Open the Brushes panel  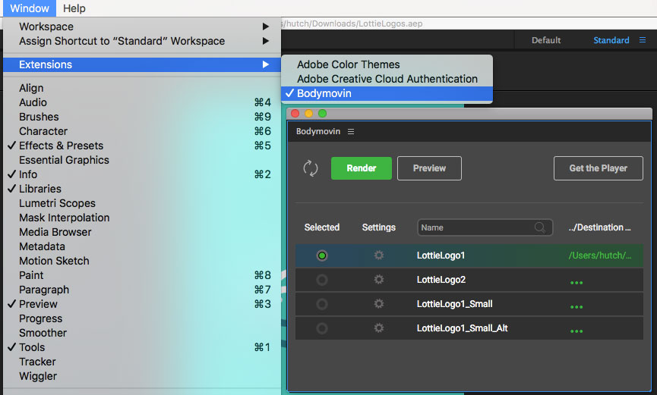[141, 117]
